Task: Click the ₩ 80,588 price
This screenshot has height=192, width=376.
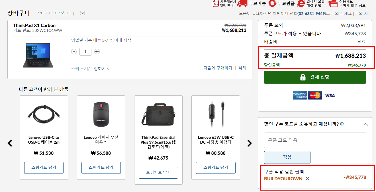Action: [216, 153]
